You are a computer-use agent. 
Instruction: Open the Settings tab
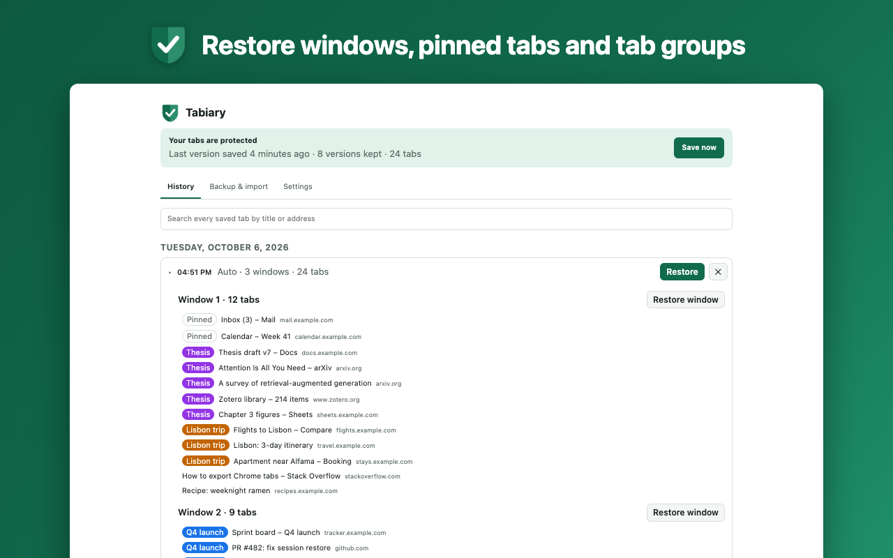[298, 187]
